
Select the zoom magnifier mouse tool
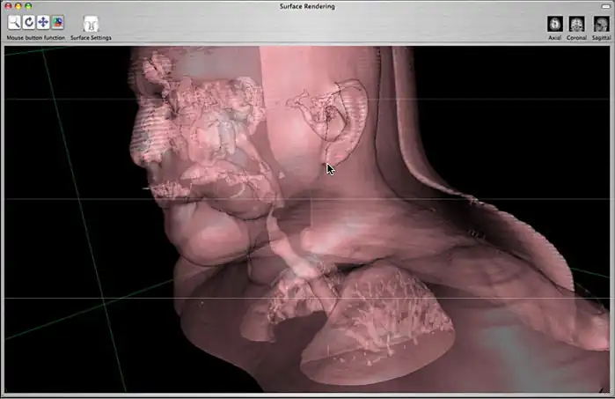pyautogui.click(x=14, y=23)
